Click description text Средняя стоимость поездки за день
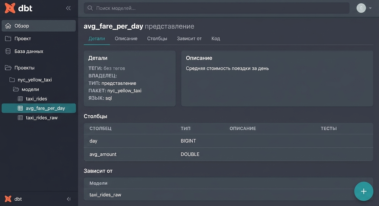This screenshot has width=379, height=206. [x=227, y=68]
